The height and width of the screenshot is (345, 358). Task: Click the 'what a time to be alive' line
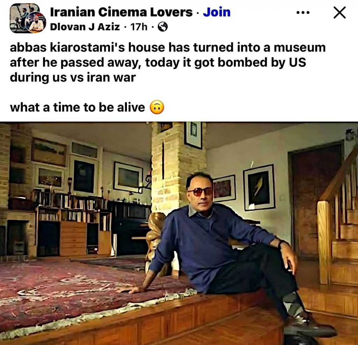point(77,107)
